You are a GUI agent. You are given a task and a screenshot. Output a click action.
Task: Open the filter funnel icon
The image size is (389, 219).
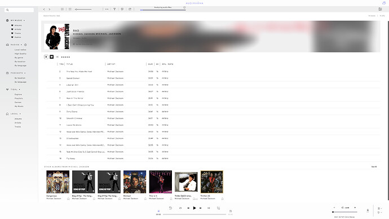tap(114, 9)
